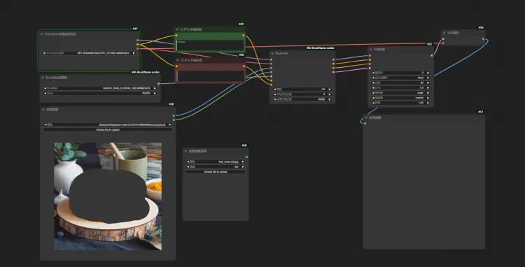Toggle the fixed seed control mode in sampler
525x267 pixels.
[x=401, y=78]
